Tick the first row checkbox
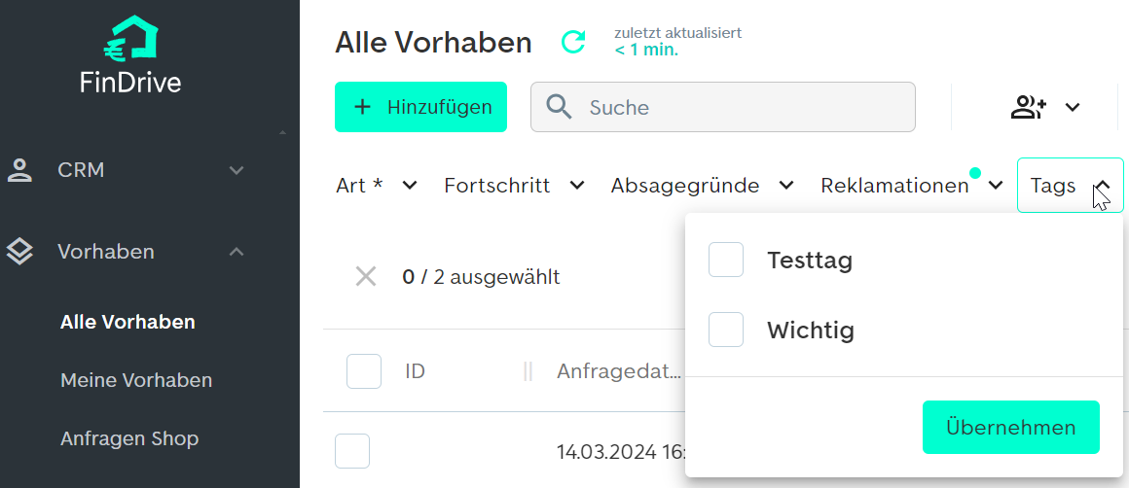This screenshot has height=488, width=1129. click(x=352, y=451)
